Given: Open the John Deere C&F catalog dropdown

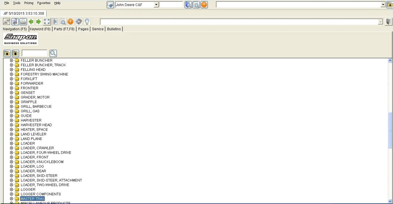Looking at the screenshot, I should point(156,5).
